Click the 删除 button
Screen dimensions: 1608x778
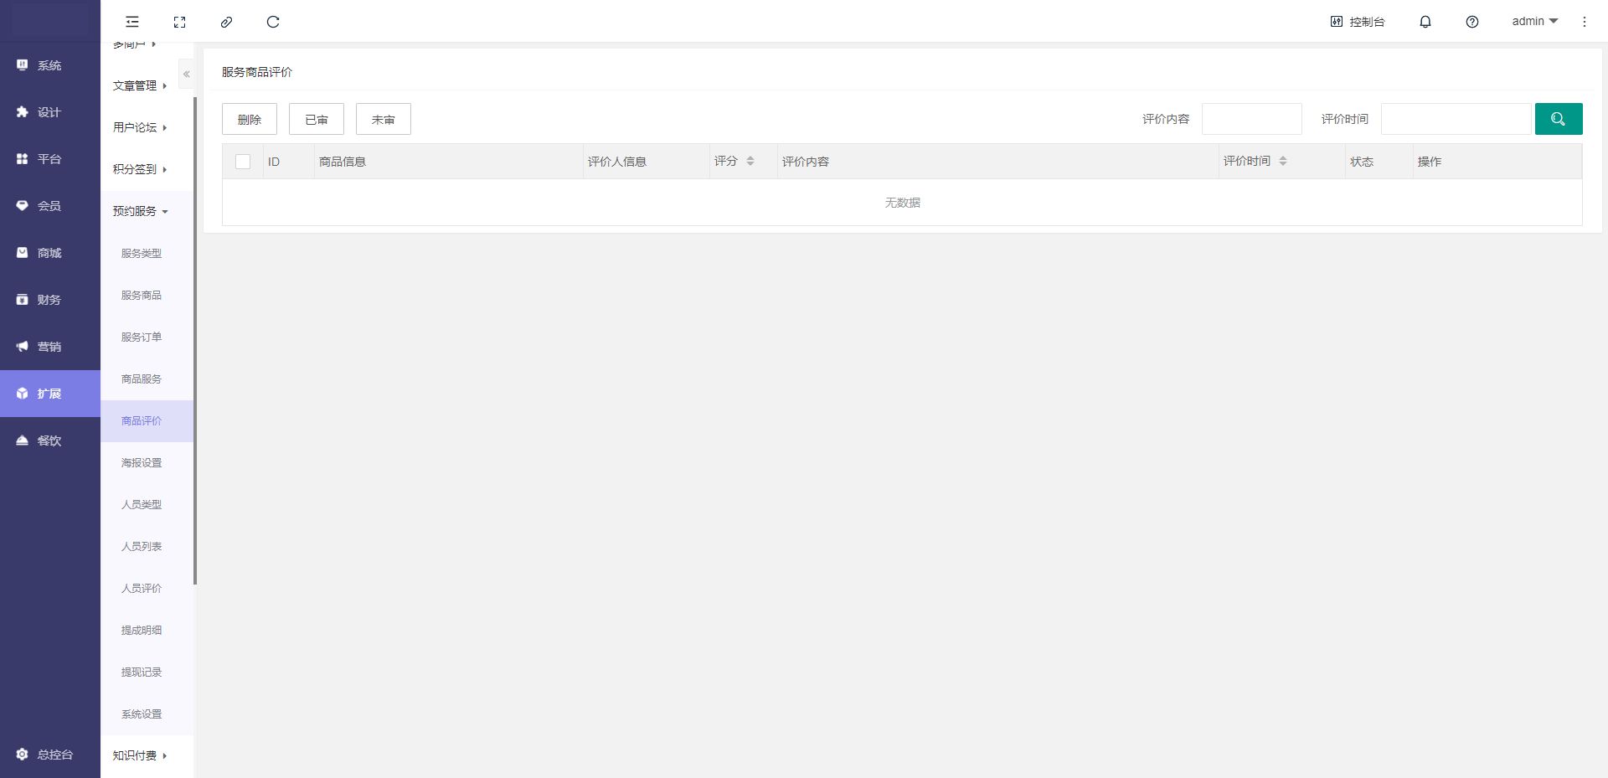[x=250, y=119]
